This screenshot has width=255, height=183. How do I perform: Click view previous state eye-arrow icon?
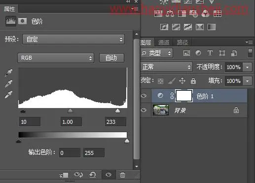click(78, 175)
